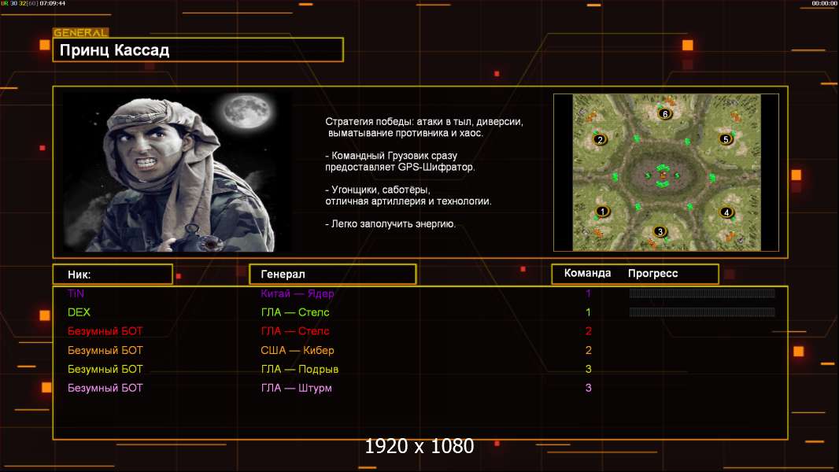Click the 'Прогресс' column header
Viewport: 839px width, 472px height.
[x=652, y=274]
